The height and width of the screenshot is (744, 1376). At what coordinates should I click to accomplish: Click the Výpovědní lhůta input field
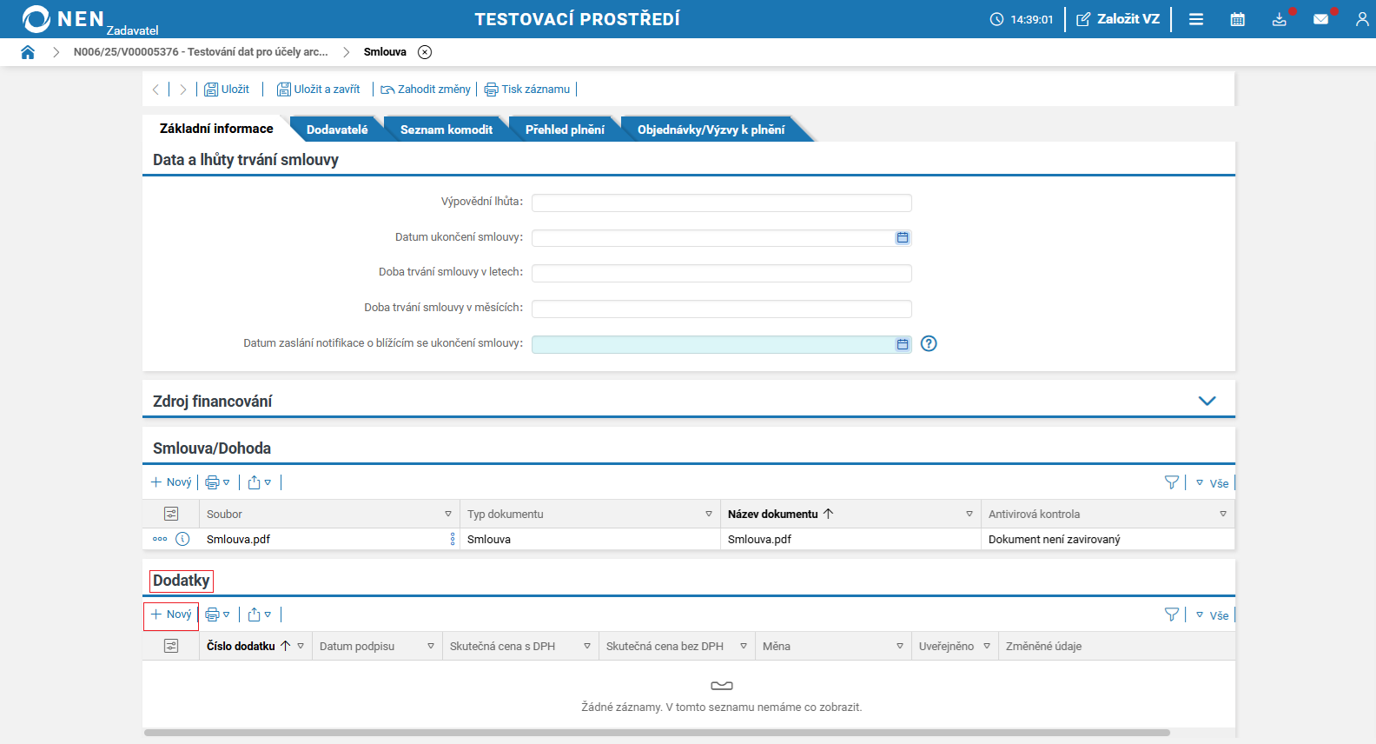pos(722,203)
